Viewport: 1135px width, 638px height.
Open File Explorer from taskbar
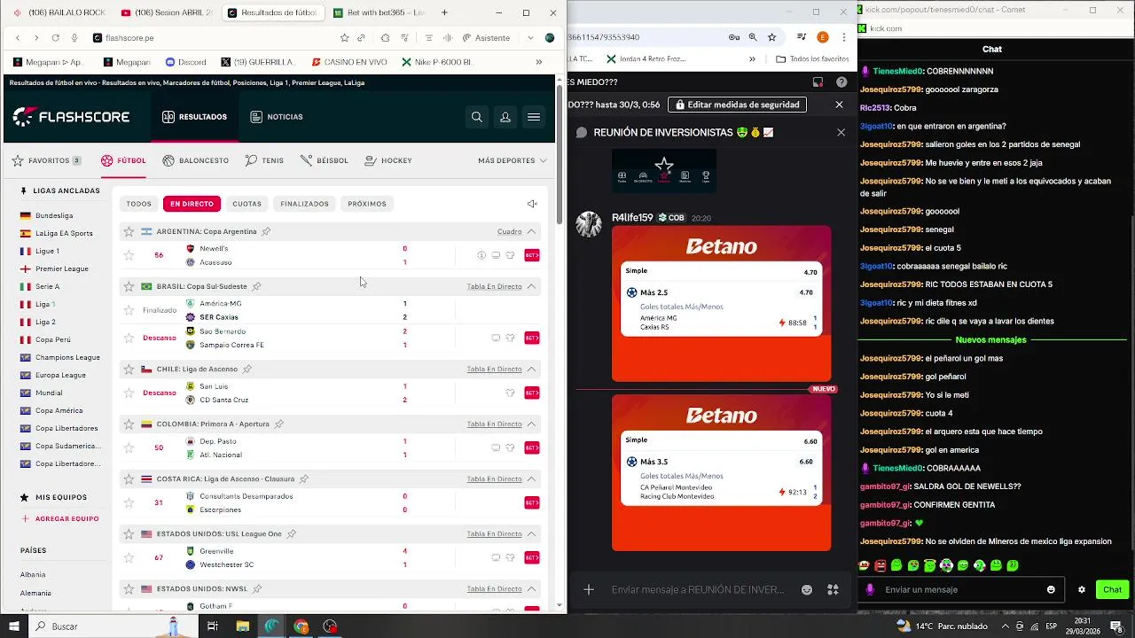242,626
